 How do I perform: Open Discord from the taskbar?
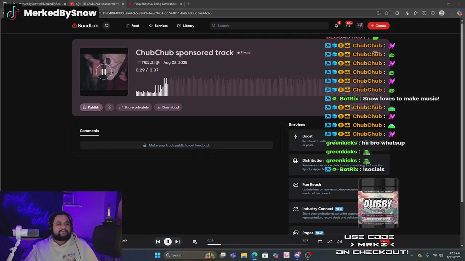click(297, 255)
